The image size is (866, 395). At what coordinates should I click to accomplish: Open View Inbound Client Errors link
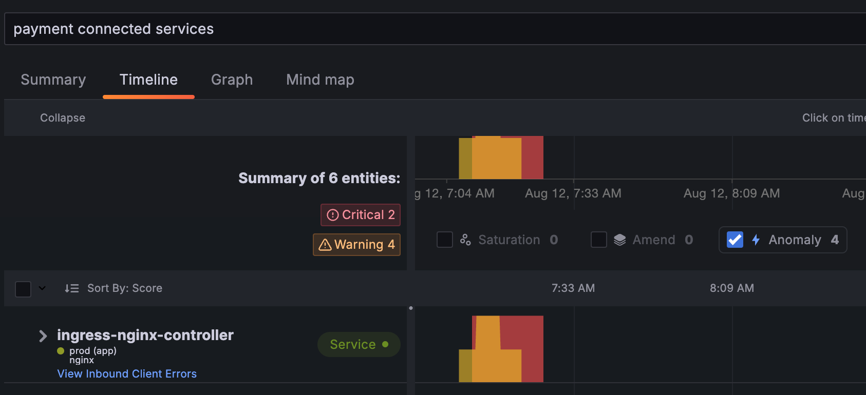pos(127,373)
